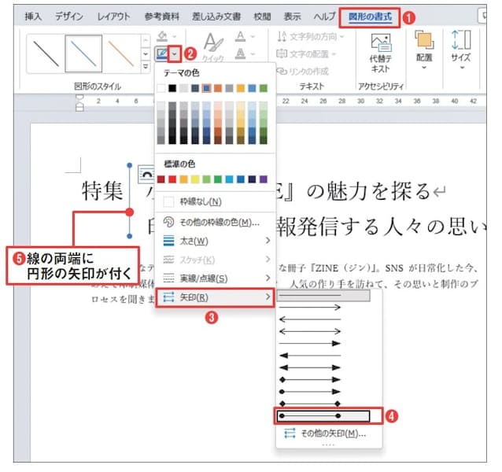This screenshot has width=502, height=472.
Task: Select the 校閲 tab
Action: (262, 17)
